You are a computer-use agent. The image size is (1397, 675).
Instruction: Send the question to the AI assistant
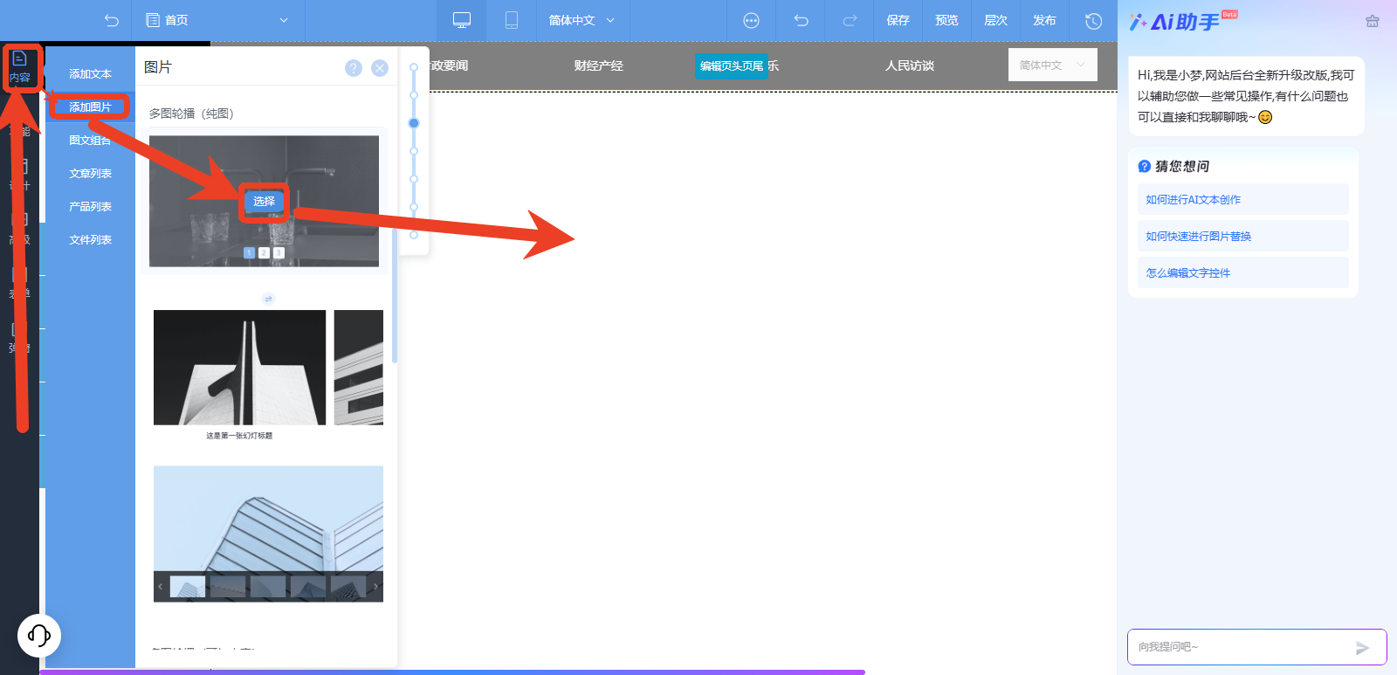[x=1362, y=647]
